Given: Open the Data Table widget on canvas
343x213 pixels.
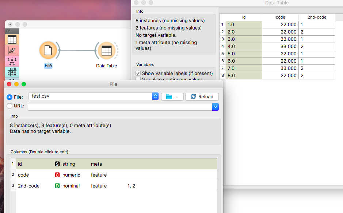Looking at the screenshot, I should coord(106,51).
